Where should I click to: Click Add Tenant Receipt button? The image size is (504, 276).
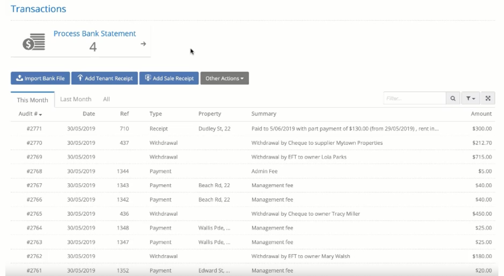click(105, 78)
